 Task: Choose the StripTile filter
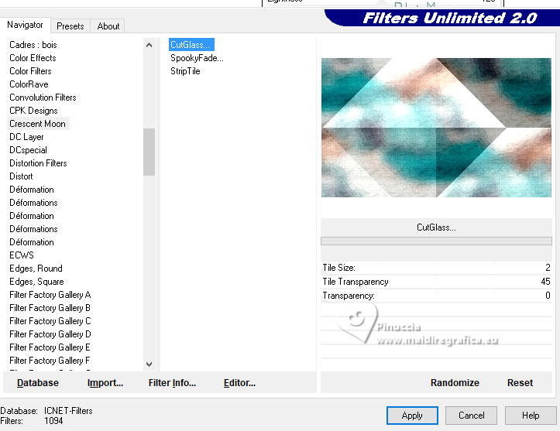(185, 71)
